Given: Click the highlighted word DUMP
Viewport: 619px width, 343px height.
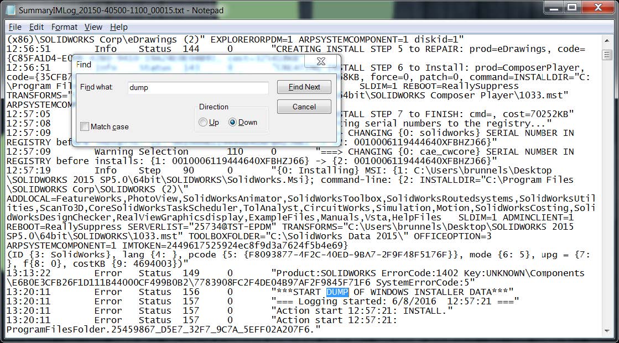Looking at the screenshot, I should click(x=337, y=292).
